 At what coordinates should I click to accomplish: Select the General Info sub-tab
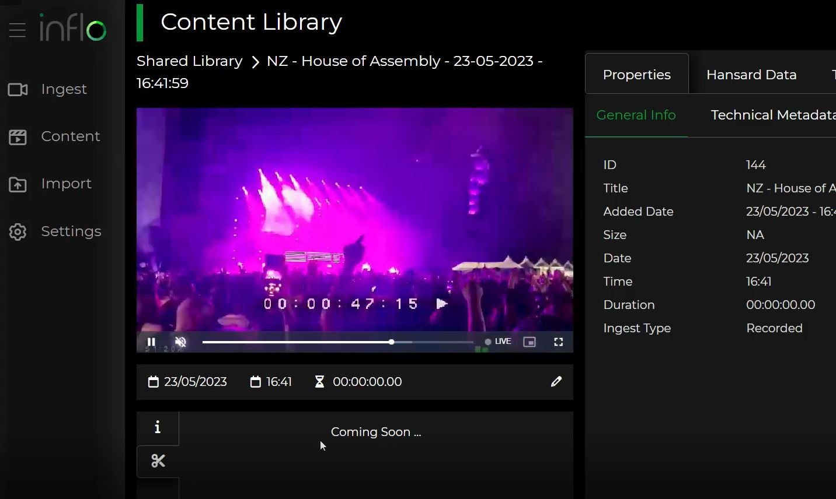636,115
